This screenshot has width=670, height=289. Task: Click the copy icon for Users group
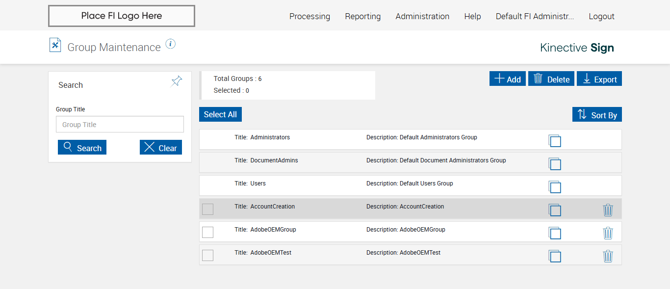[555, 187]
